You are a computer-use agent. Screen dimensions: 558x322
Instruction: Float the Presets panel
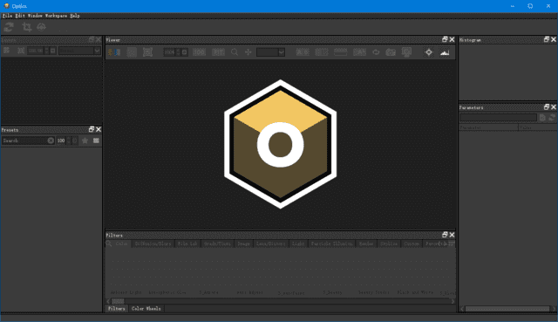(x=92, y=129)
